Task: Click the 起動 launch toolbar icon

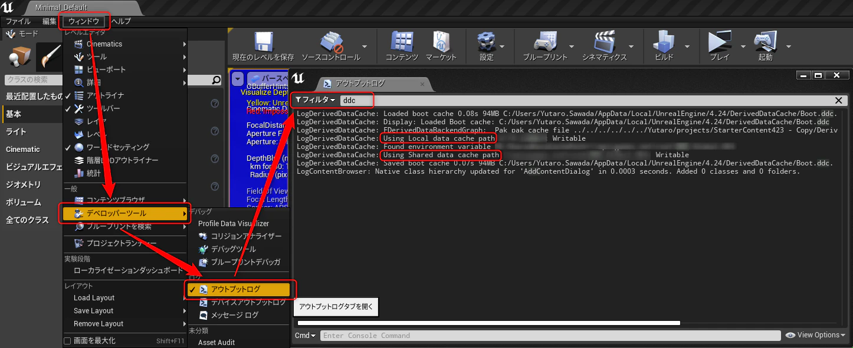Action: (x=765, y=42)
